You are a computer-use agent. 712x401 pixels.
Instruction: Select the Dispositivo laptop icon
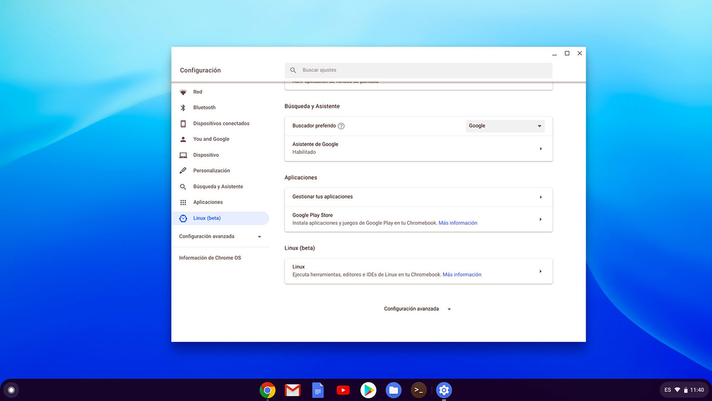[183, 155]
